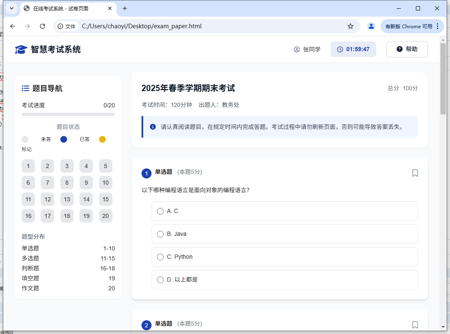
Task: Click the 01:59:47 countdown timer
Action: (x=353, y=49)
